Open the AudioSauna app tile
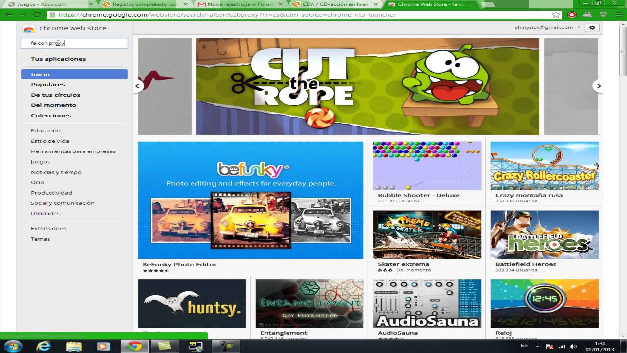 click(427, 308)
